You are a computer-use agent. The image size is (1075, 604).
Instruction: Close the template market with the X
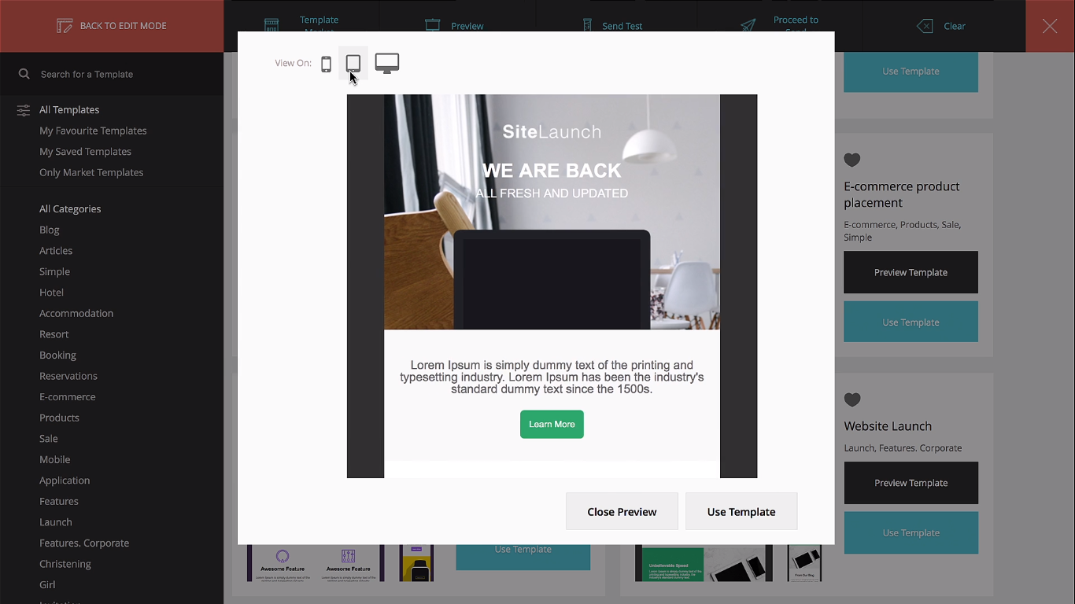click(1050, 26)
